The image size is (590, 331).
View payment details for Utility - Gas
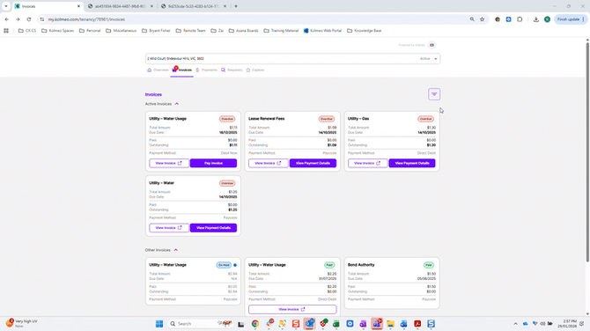point(412,163)
